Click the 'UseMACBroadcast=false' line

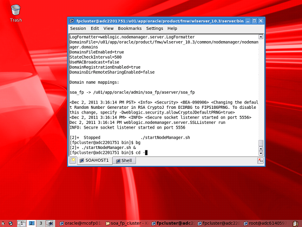(x=94, y=62)
